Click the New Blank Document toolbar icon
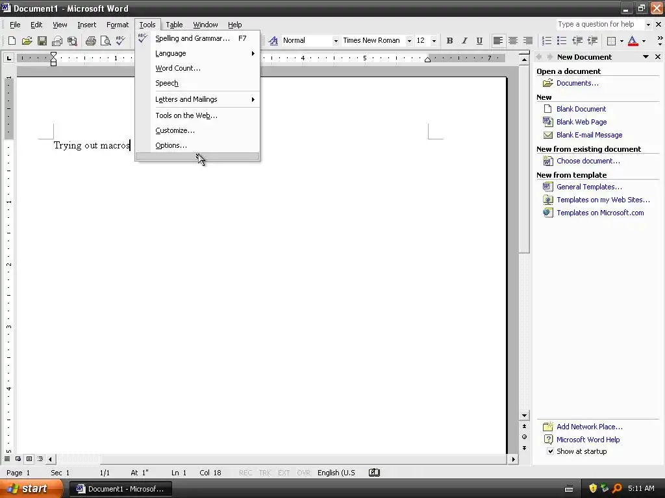This screenshot has height=498, width=665. [12, 41]
